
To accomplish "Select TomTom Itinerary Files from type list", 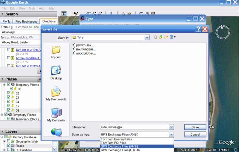I will click(116, 139).
